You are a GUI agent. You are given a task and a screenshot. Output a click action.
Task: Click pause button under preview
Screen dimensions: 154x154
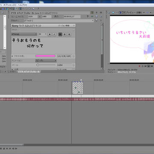pyautogui.click(x=152, y=66)
